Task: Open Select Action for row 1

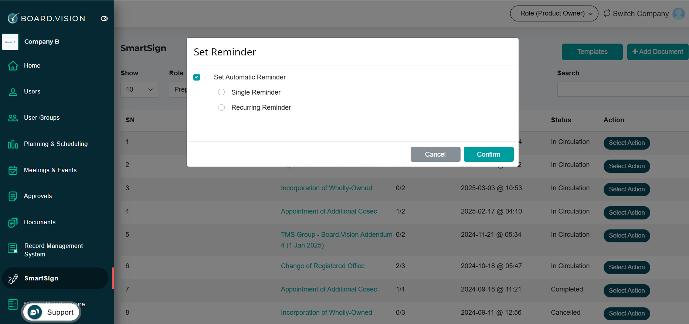Action: point(627,143)
